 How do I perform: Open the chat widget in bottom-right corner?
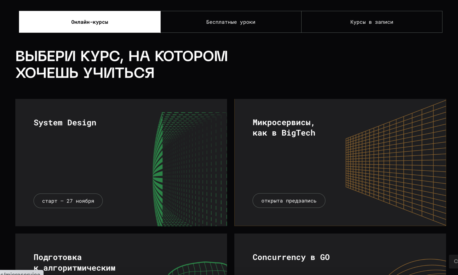click(455, 262)
